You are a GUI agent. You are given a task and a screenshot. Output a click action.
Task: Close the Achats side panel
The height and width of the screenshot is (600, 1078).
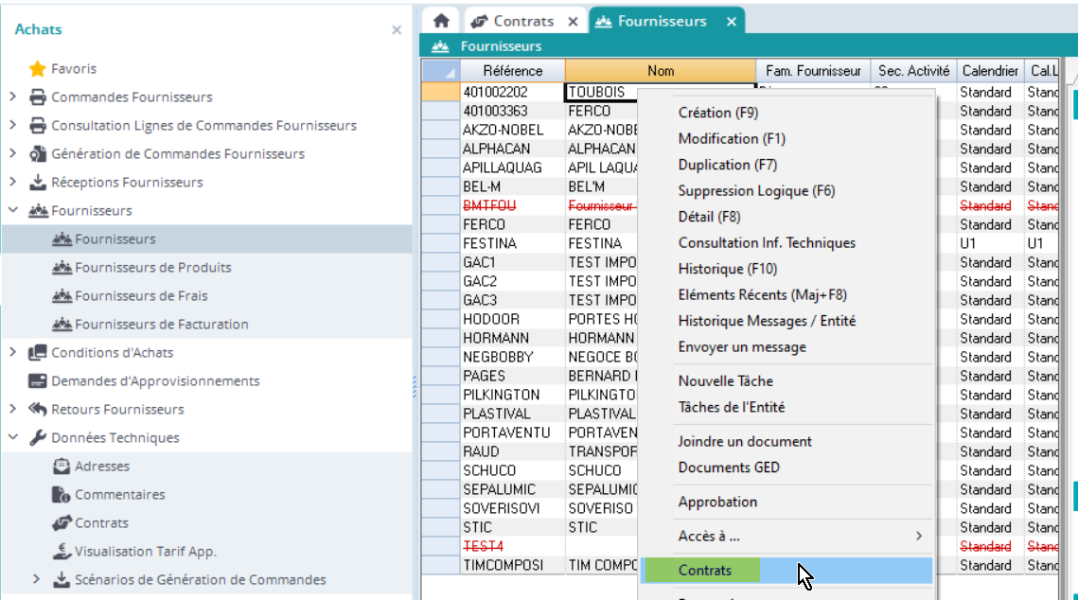(397, 30)
